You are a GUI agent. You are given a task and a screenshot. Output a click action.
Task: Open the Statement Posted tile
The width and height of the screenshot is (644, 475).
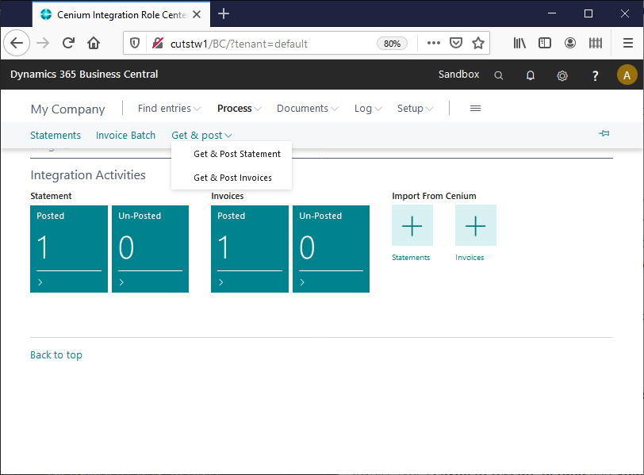[69, 249]
